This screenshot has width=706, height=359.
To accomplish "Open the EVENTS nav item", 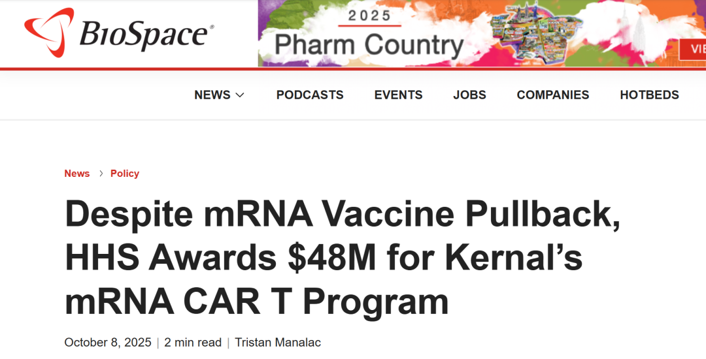I will tap(398, 95).
